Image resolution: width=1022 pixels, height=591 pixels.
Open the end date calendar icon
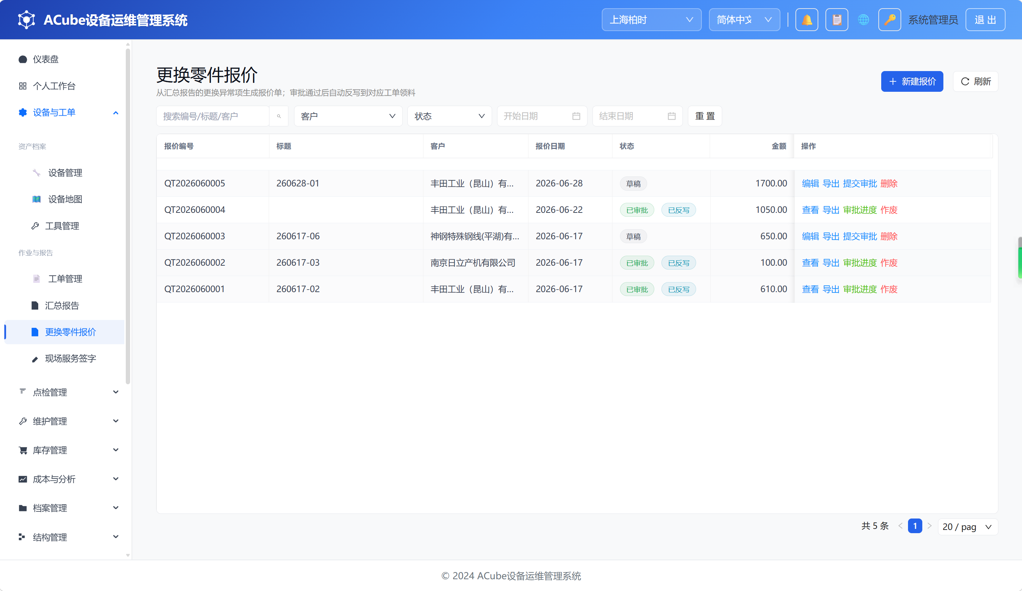[x=671, y=116]
